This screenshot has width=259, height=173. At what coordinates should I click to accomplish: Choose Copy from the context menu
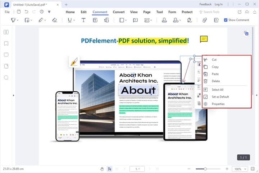(227, 67)
